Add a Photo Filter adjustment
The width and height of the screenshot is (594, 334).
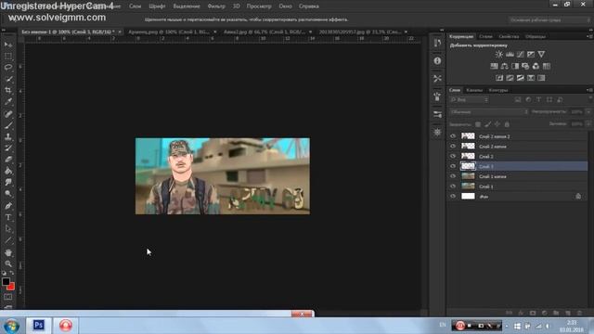(x=525, y=66)
